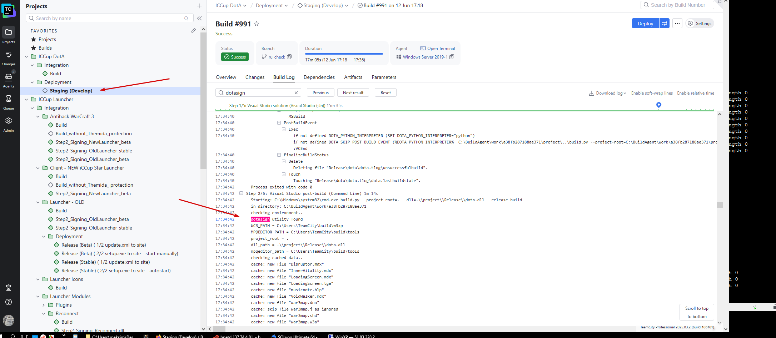This screenshot has height=338, width=776.
Task: Switch to the Dependencies tab
Action: (x=319, y=77)
